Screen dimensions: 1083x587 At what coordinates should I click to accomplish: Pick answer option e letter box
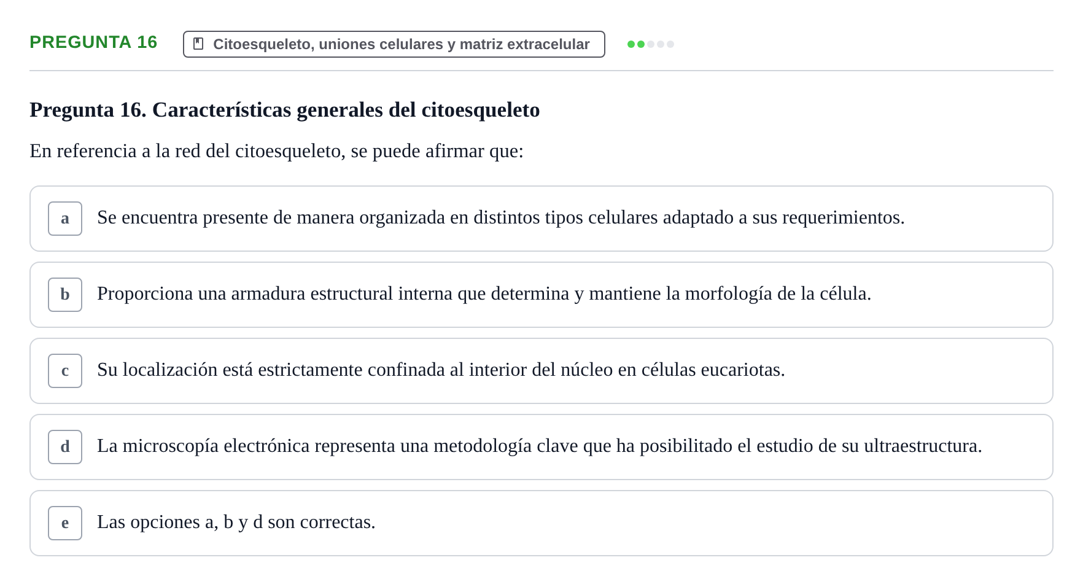click(65, 523)
